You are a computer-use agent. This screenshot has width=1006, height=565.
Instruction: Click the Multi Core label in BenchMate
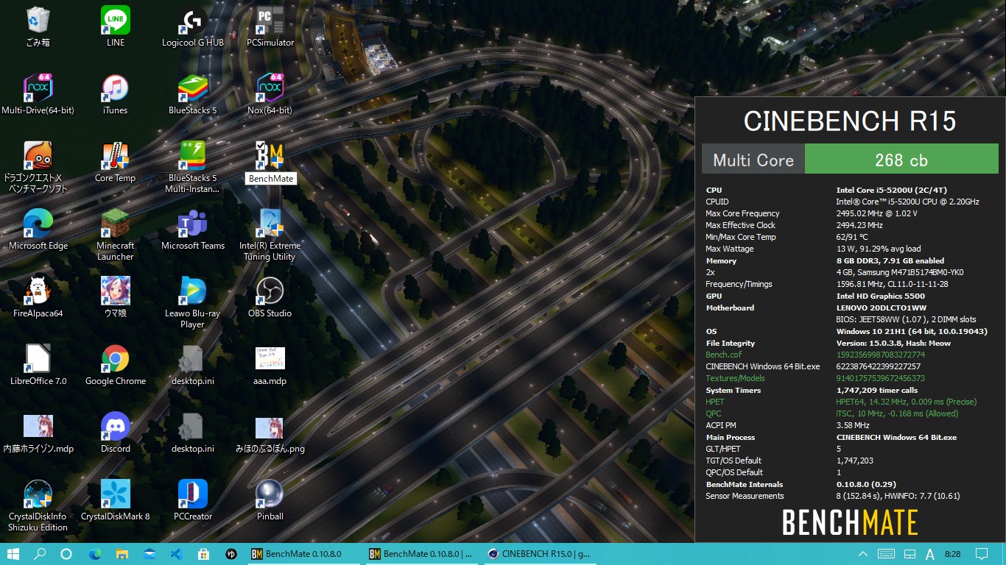[753, 160]
